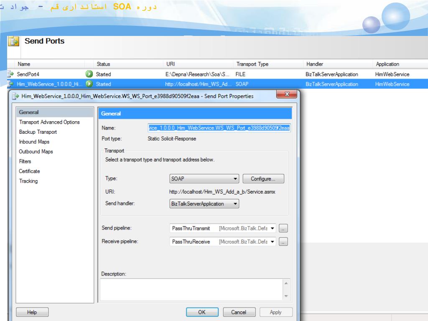Click Static Solicit-Response port type text
This screenshot has height=321, width=428.
coord(172,139)
